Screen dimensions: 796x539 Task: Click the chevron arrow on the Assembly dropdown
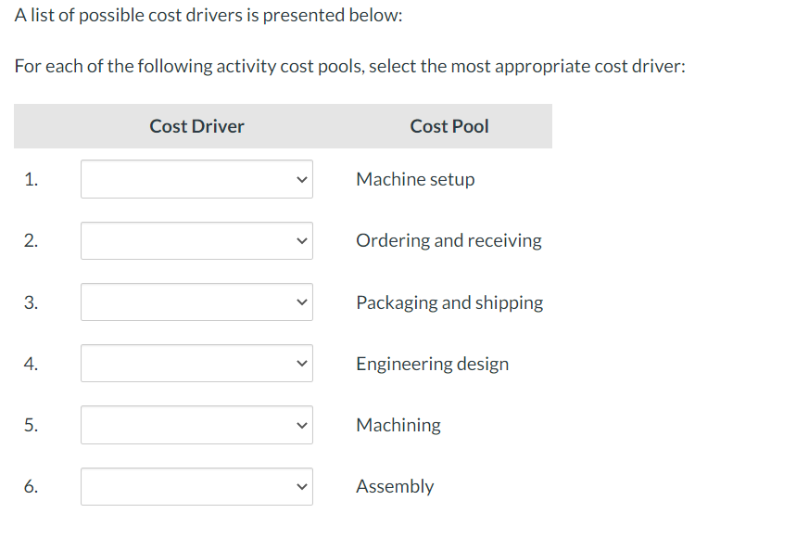[x=300, y=486]
